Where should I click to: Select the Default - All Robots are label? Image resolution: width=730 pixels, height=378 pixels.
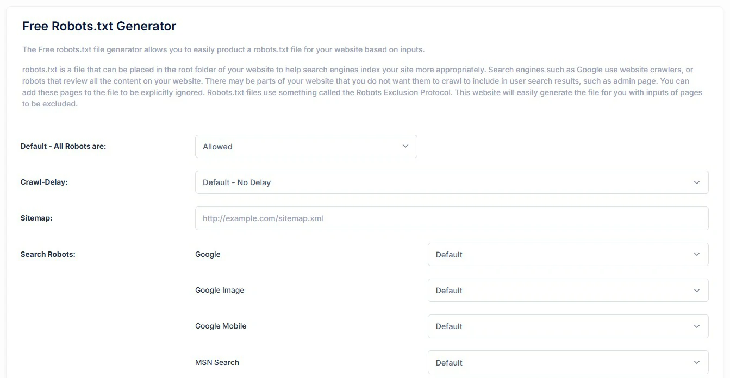point(63,146)
